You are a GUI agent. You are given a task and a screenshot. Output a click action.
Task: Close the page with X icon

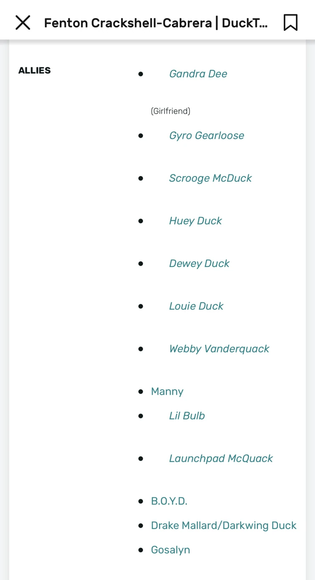(x=23, y=23)
